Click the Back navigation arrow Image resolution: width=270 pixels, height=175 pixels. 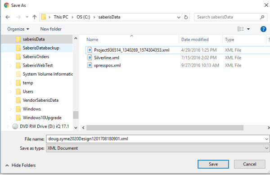pyautogui.click(x=8, y=17)
